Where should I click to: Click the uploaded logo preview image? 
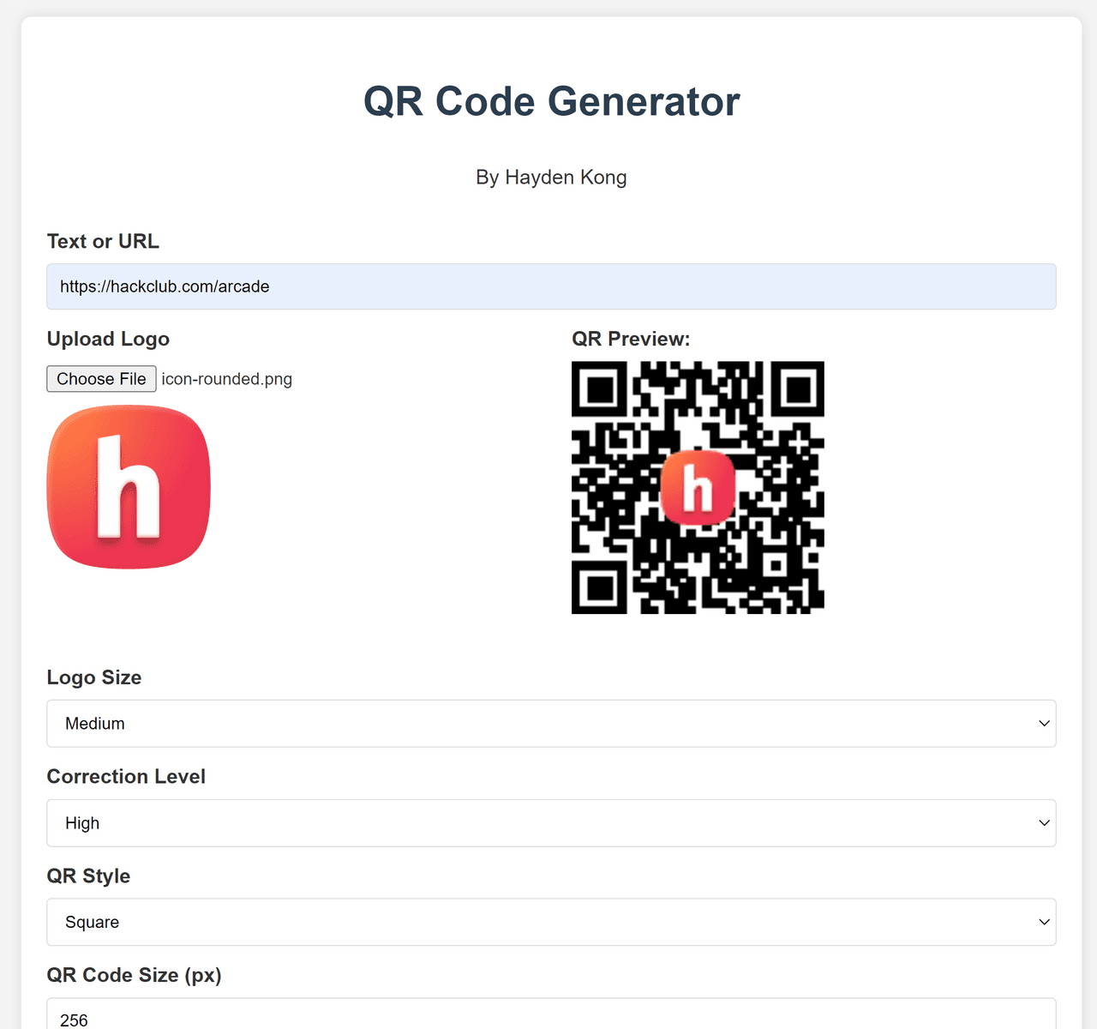(x=129, y=487)
